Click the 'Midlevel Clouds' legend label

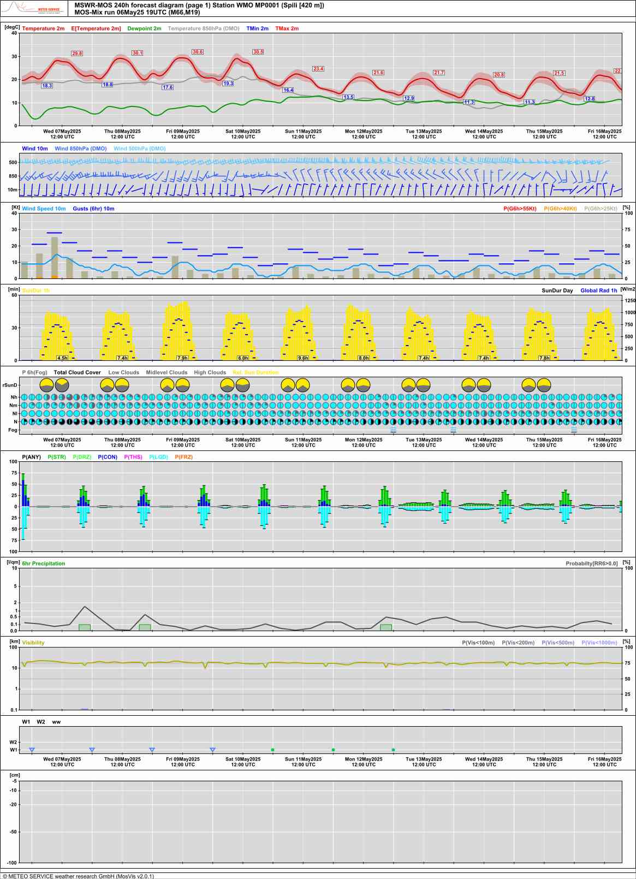[x=167, y=372]
